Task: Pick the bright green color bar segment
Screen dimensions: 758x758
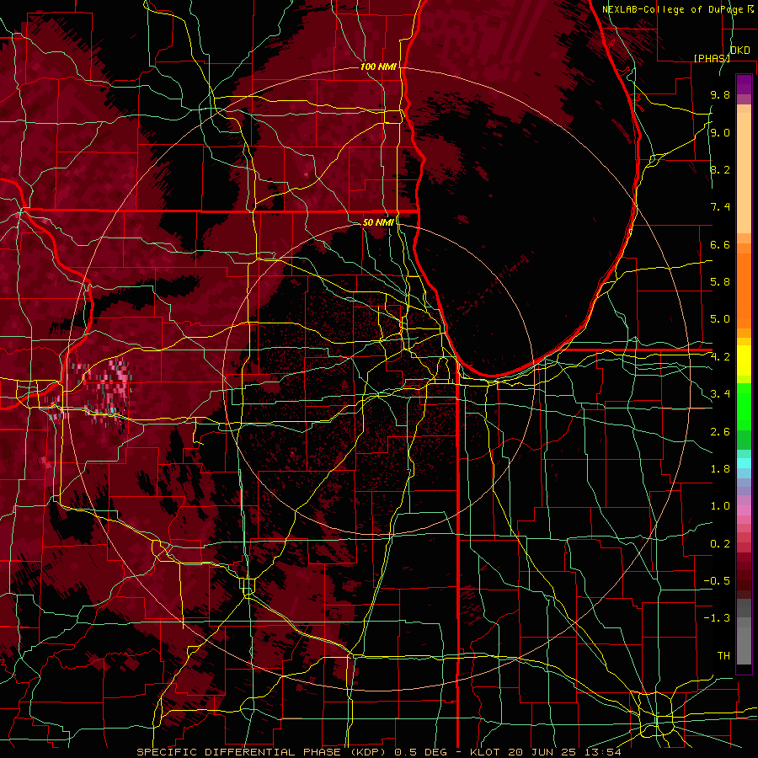Action: 744,406
